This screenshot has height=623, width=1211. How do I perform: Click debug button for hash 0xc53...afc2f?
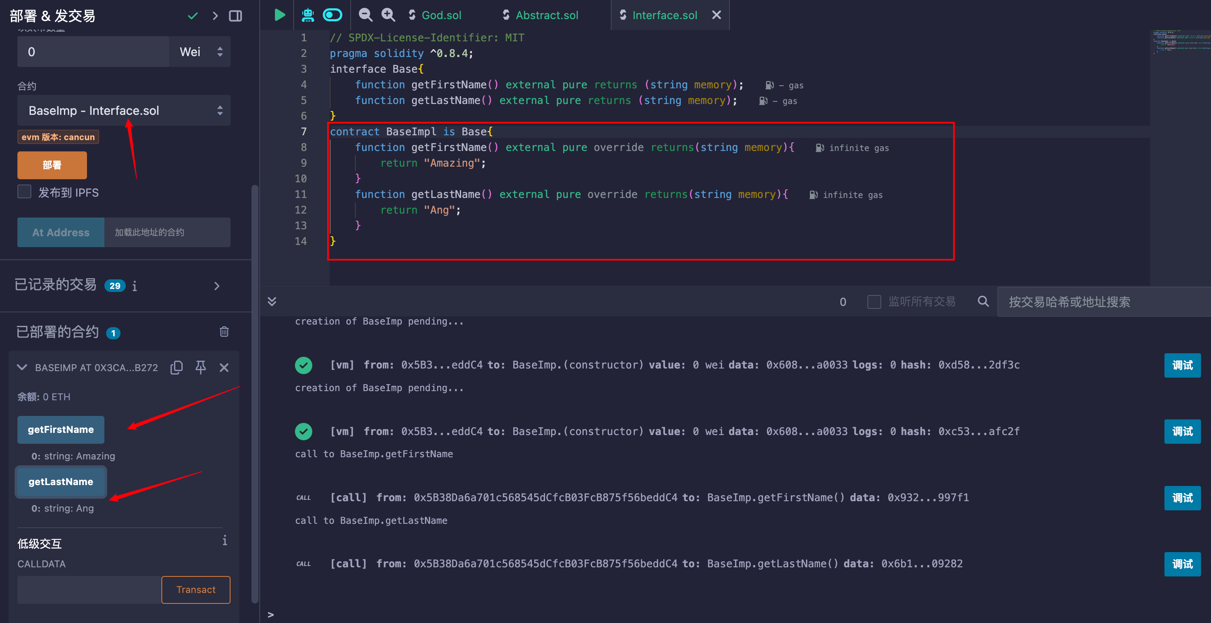coord(1182,432)
